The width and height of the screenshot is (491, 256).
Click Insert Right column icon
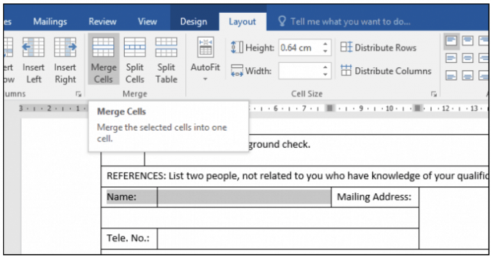click(x=65, y=60)
